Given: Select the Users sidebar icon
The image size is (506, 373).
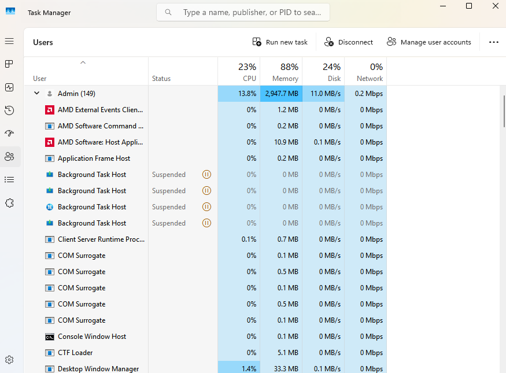Looking at the screenshot, I should 9,157.
